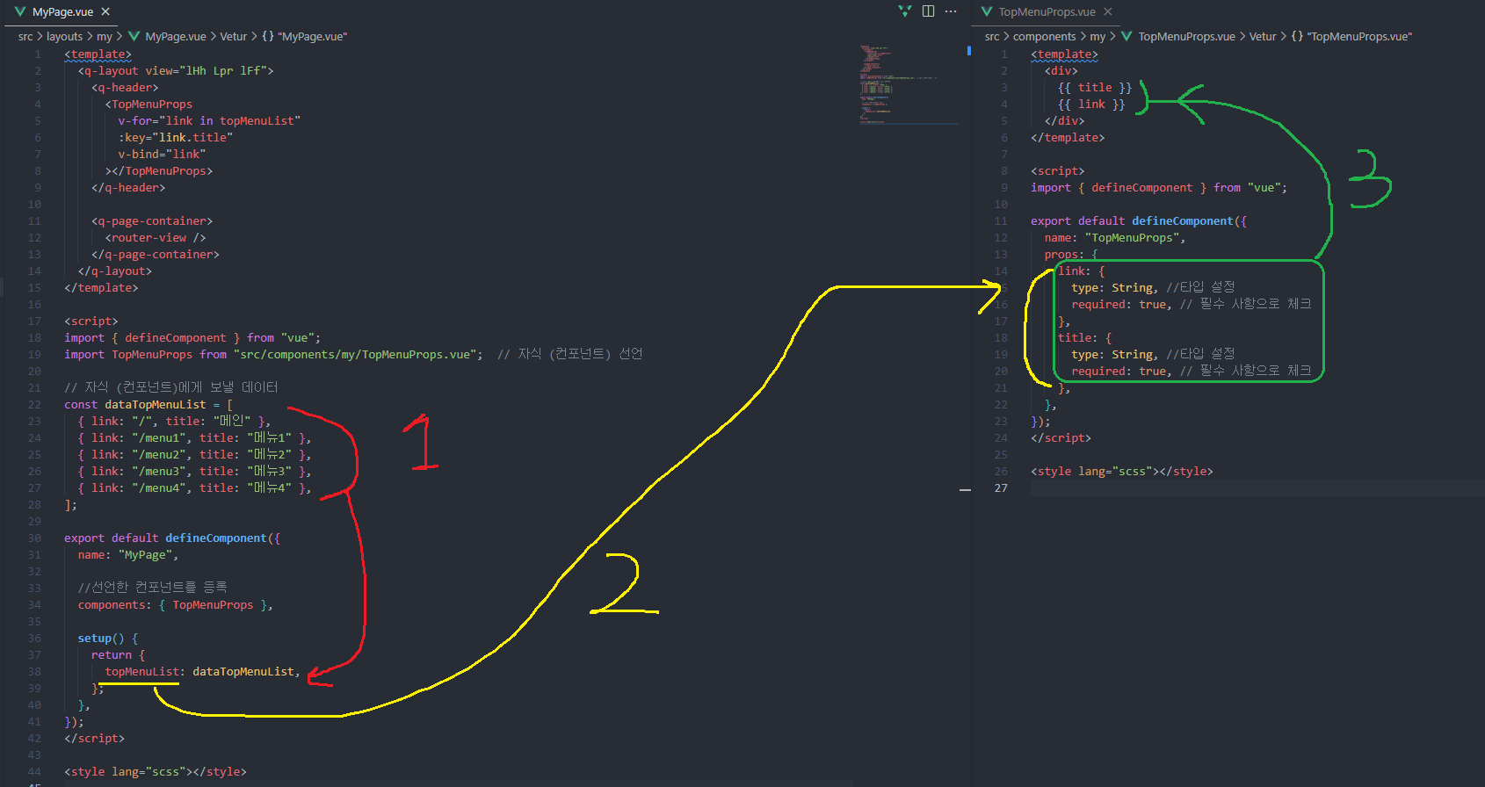
Task: Open 'my' breadcrumb in left editor
Action: tap(105, 36)
